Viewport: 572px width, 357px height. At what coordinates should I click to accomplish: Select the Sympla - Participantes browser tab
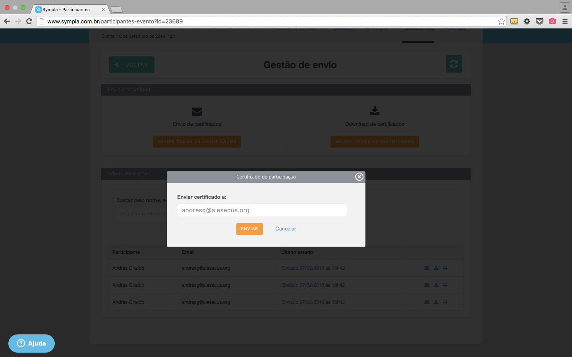pos(69,9)
